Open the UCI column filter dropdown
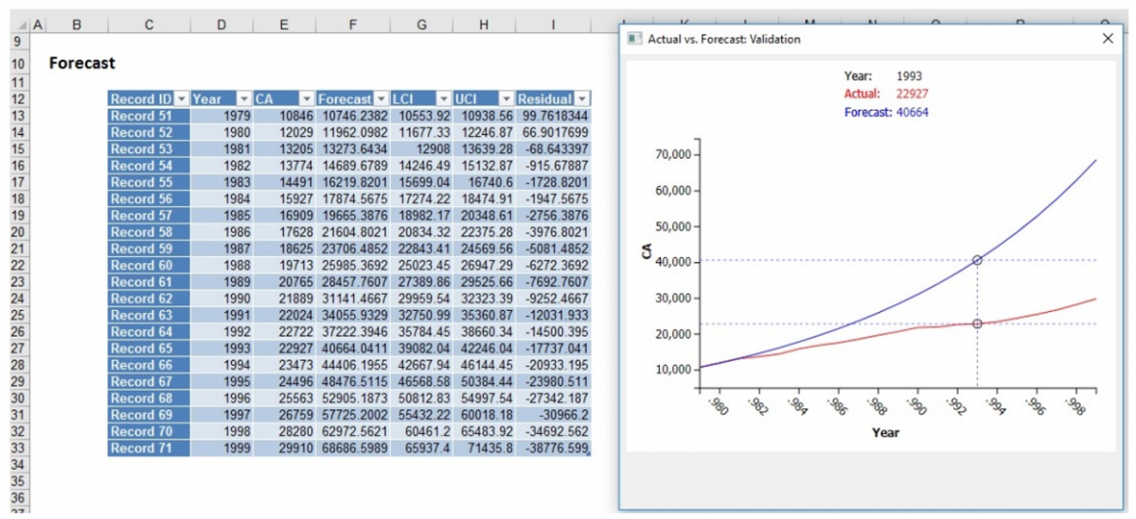Screen dimensions: 1136x519 tap(506, 99)
